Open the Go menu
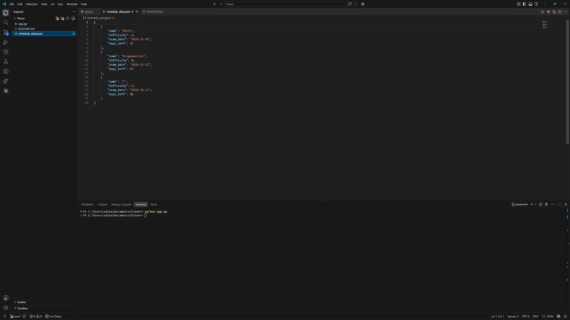This screenshot has height=320, width=570. (x=52, y=4)
